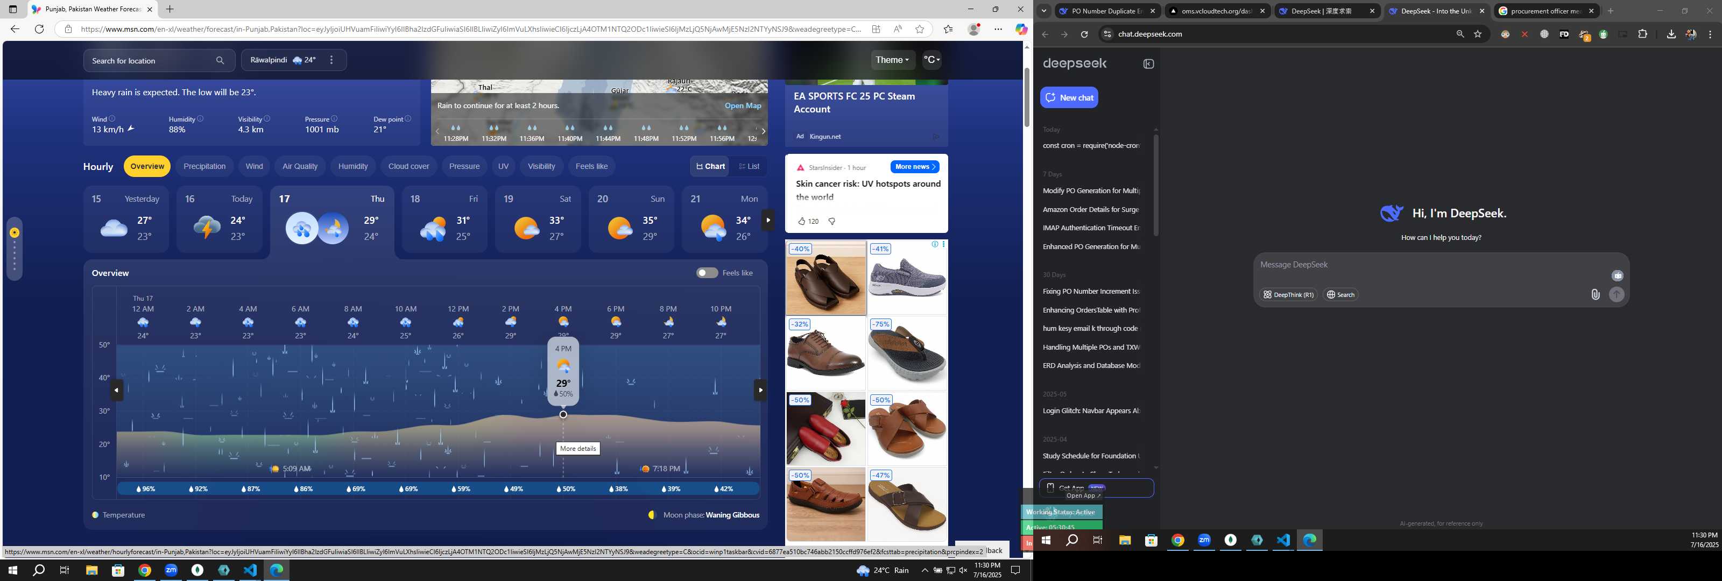Click 24°C Rain weather widget in taskbar
The image size is (1722, 581).
883,570
